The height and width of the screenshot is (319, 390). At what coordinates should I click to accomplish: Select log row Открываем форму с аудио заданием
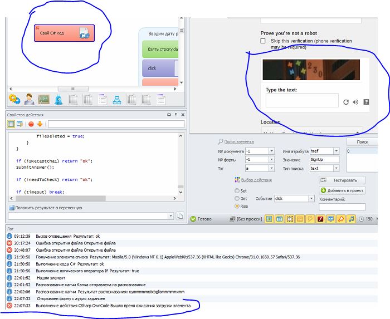(x=192, y=298)
